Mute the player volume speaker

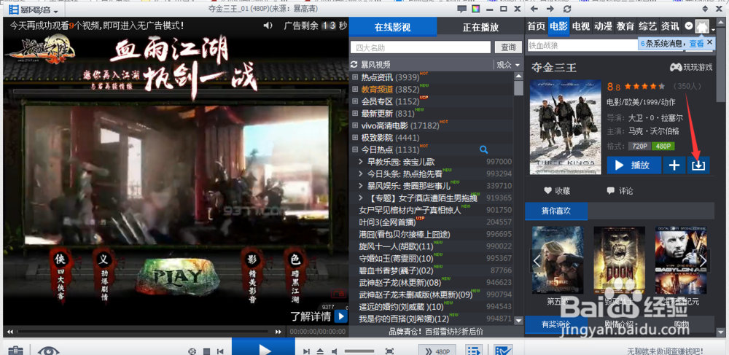coord(335,351)
